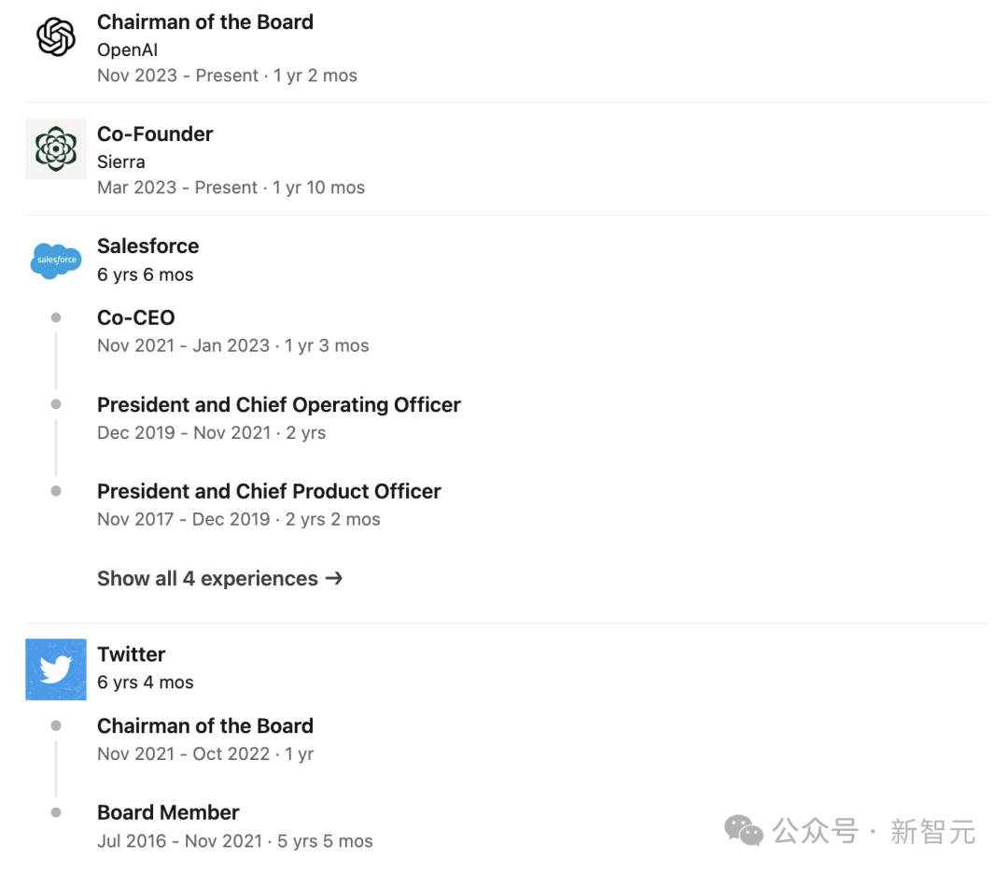Screen dimensions: 1008x872
Task: Click the 新智元 watermark text
Action: pyautogui.click(x=932, y=831)
